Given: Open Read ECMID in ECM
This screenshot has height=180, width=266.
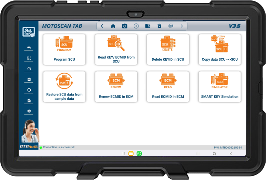Looking at the screenshot, I should coord(168,87).
